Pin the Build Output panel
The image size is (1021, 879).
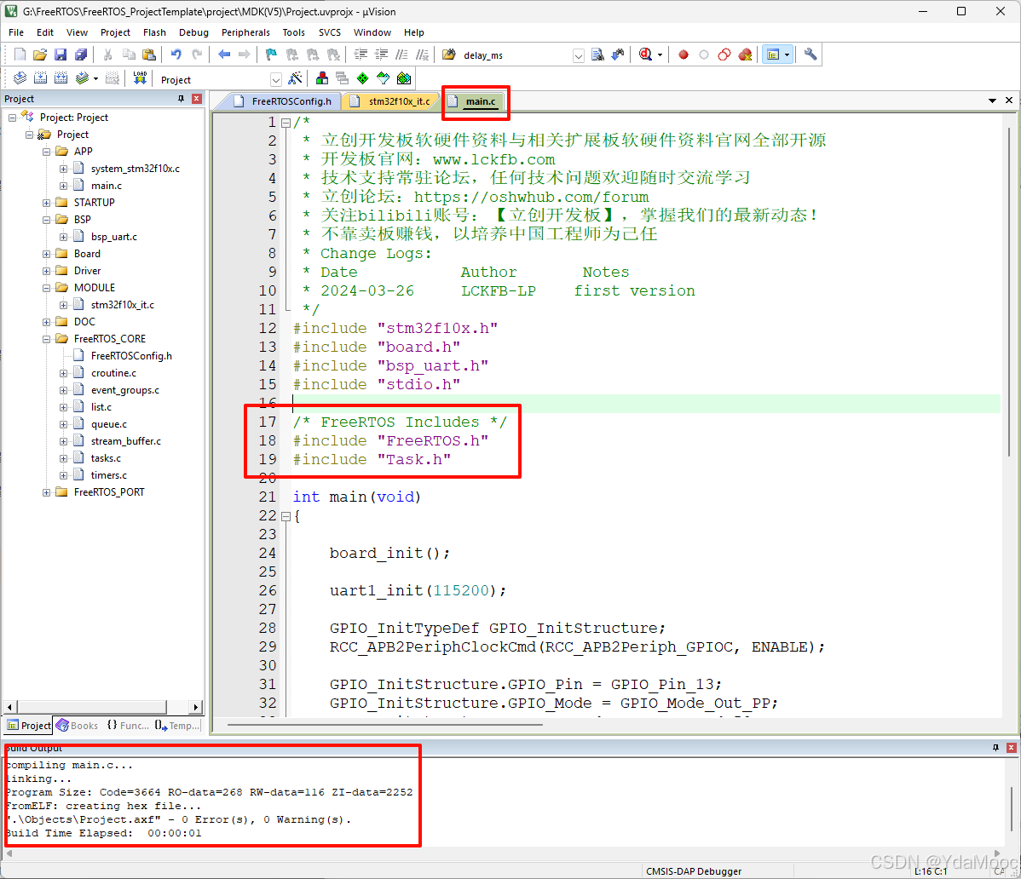995,748
